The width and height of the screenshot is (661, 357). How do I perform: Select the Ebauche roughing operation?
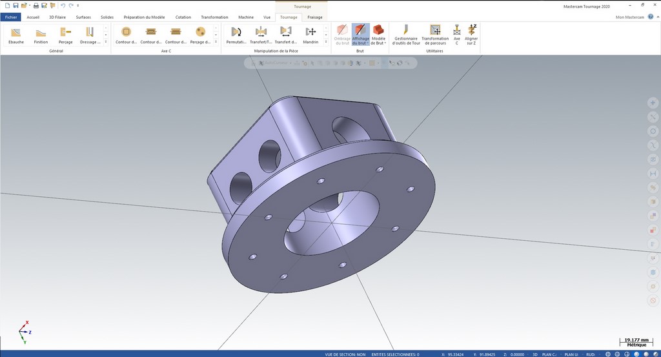coord(16,34)
